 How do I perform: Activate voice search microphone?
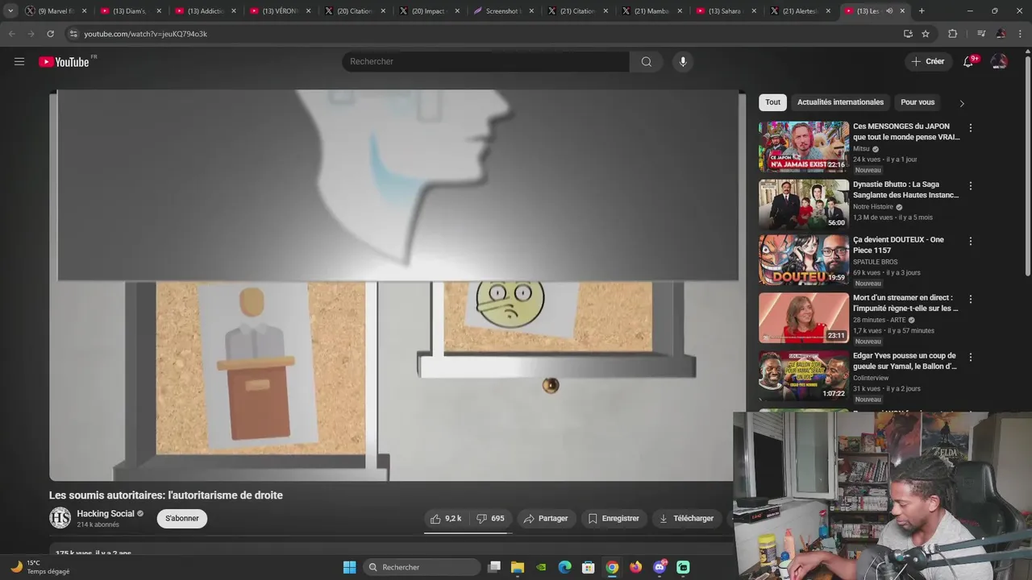tap(683, 61)
